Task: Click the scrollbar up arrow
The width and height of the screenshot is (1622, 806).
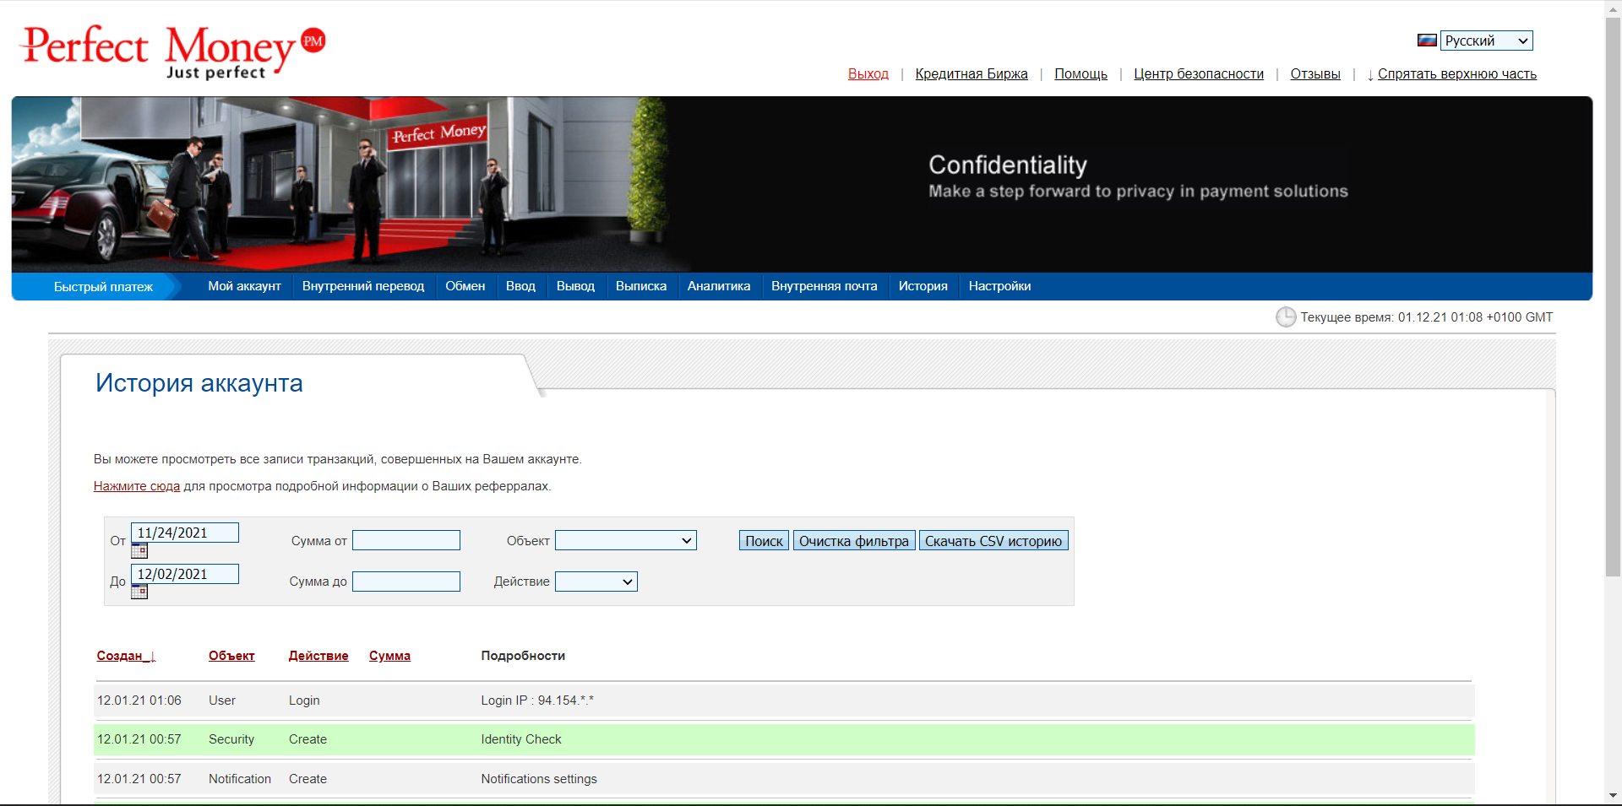Action: click(x=1613, y=8)
